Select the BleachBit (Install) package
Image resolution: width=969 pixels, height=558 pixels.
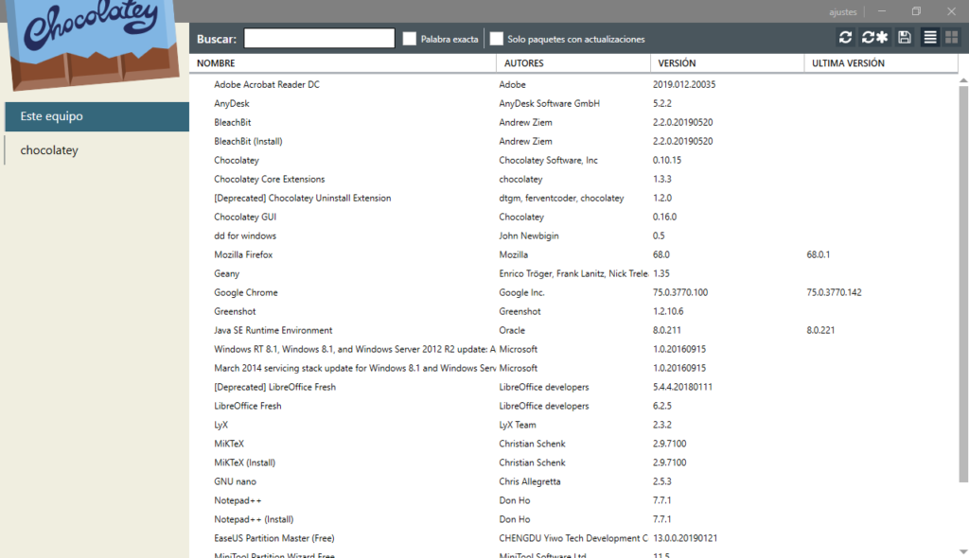(x=573, y=142)
